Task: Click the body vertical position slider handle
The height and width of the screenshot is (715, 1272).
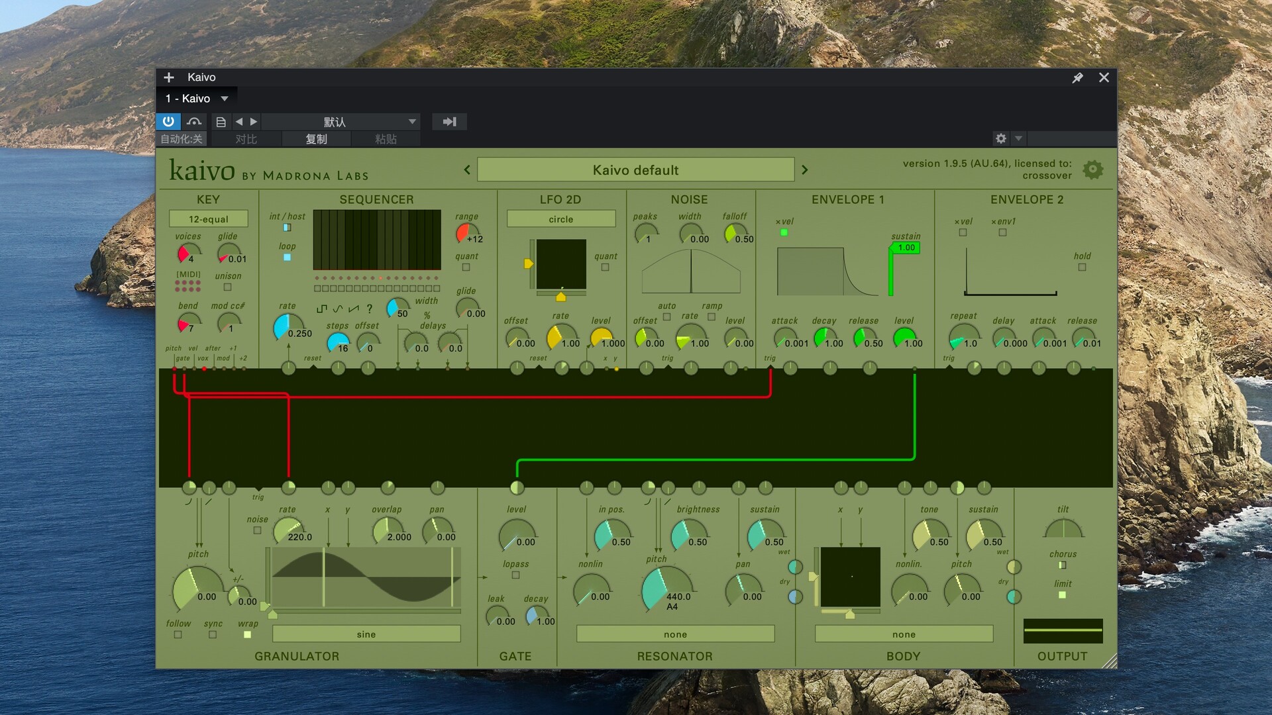Action: pyautogui.click(x=813, y=577)
